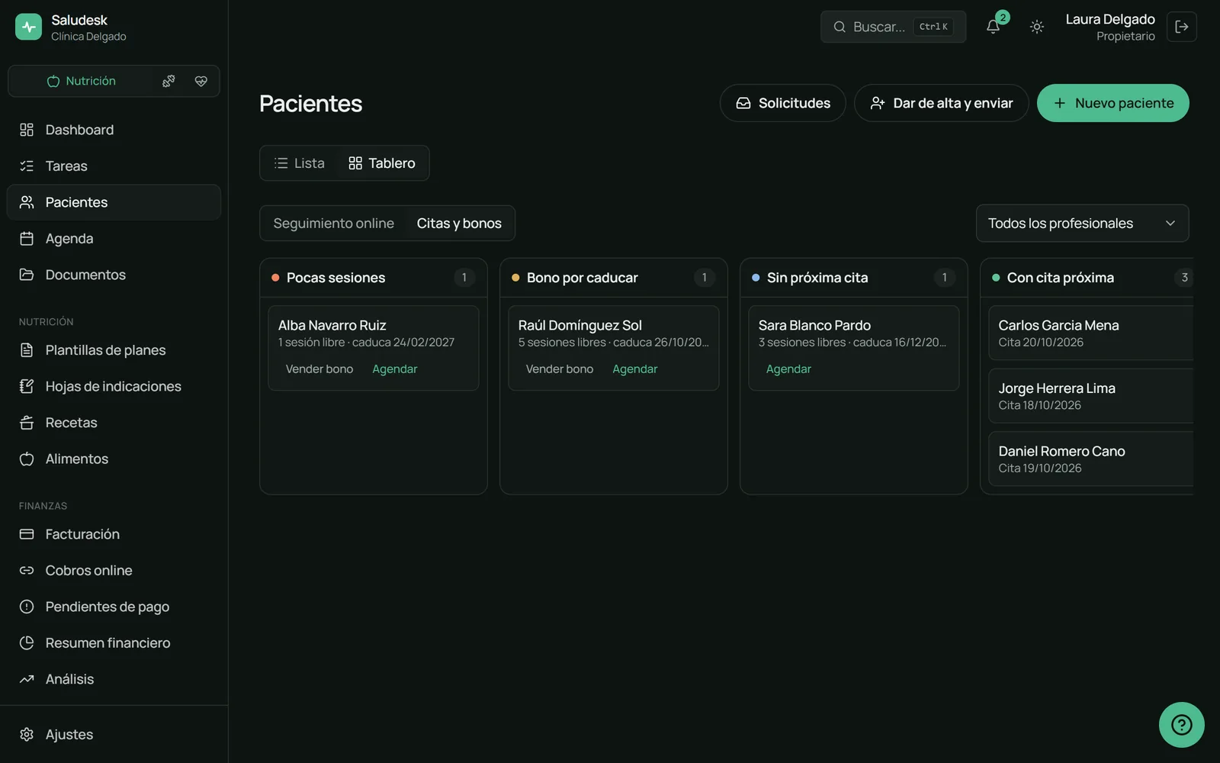The width and height of the screenshot is (1220, 763).
Task: Click Vender bono for Raúl Domínguez Sol
Action: [560, 369]
